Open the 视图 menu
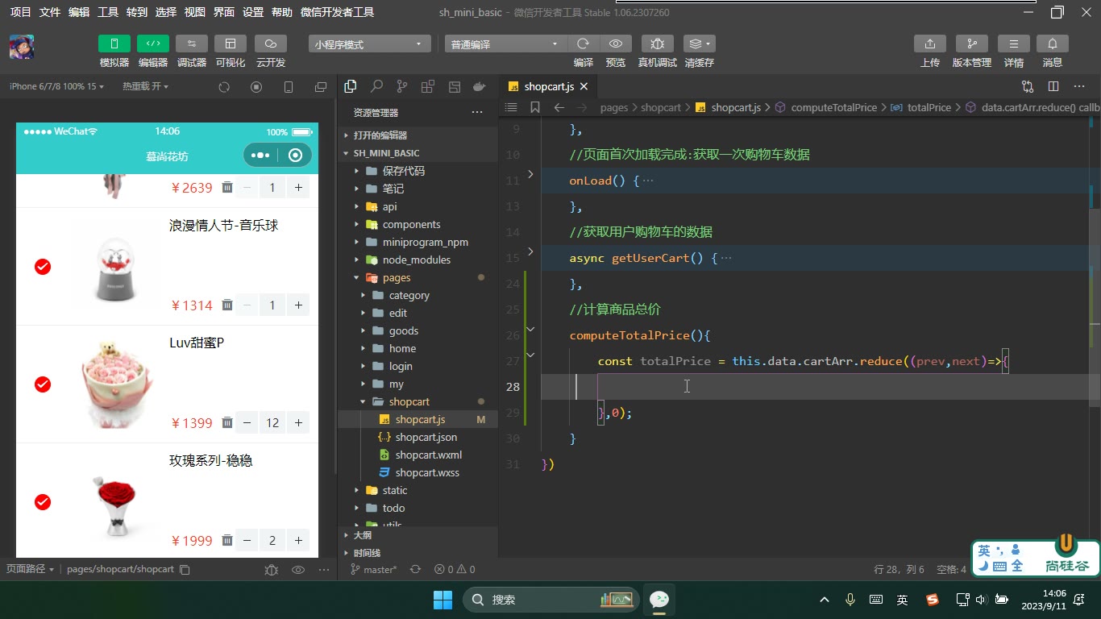This screenshot has width=1101, height=619. pyautogui.click(x=195, y=12)
